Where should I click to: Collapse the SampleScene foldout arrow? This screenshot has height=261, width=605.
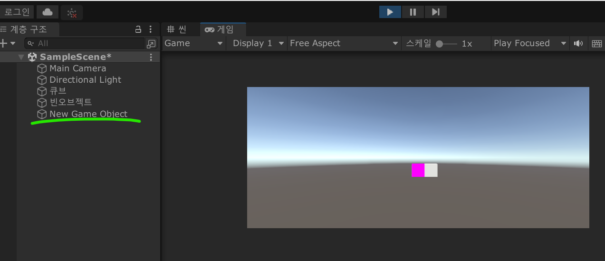[21, 57]
